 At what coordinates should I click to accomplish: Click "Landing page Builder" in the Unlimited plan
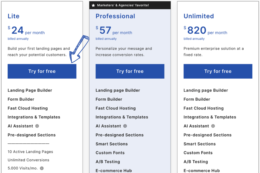pos(206,90)
